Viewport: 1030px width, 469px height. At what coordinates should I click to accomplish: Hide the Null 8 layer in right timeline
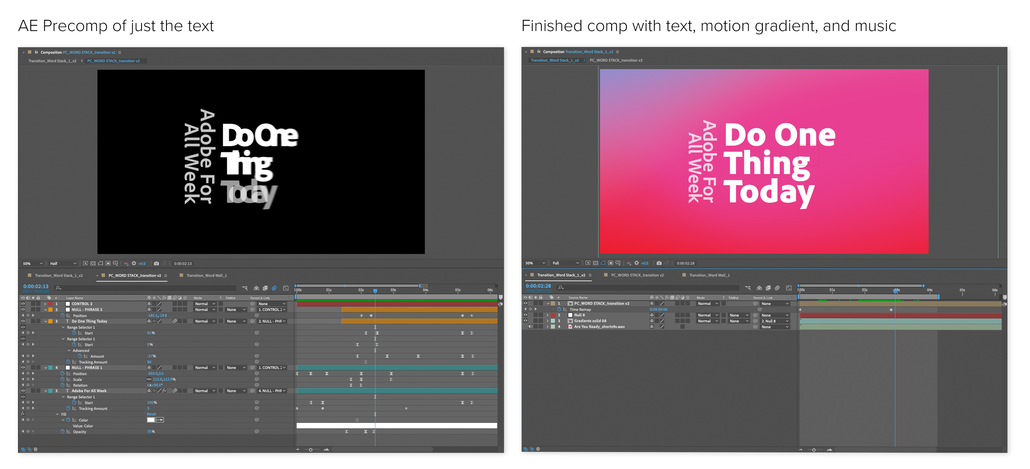pos(525,315)
